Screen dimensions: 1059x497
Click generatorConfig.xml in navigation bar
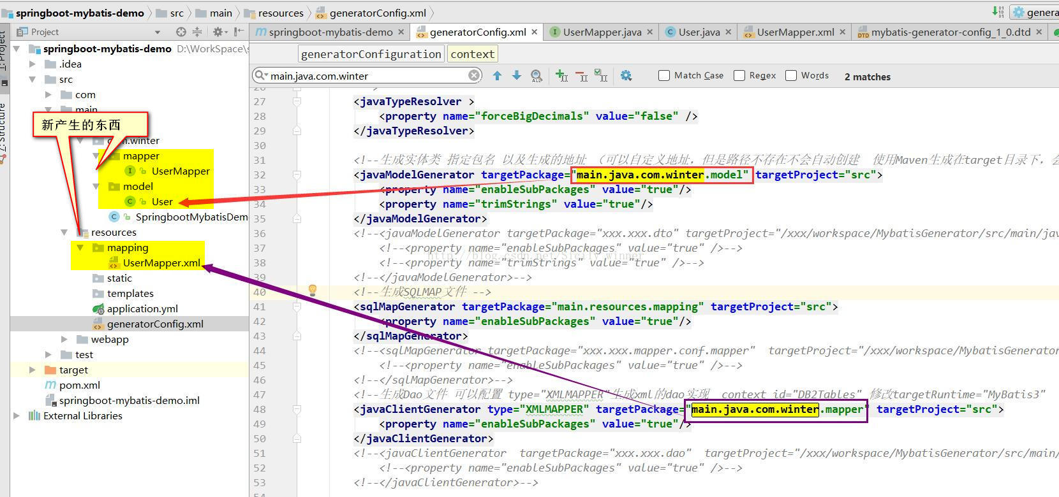point(371,13)
